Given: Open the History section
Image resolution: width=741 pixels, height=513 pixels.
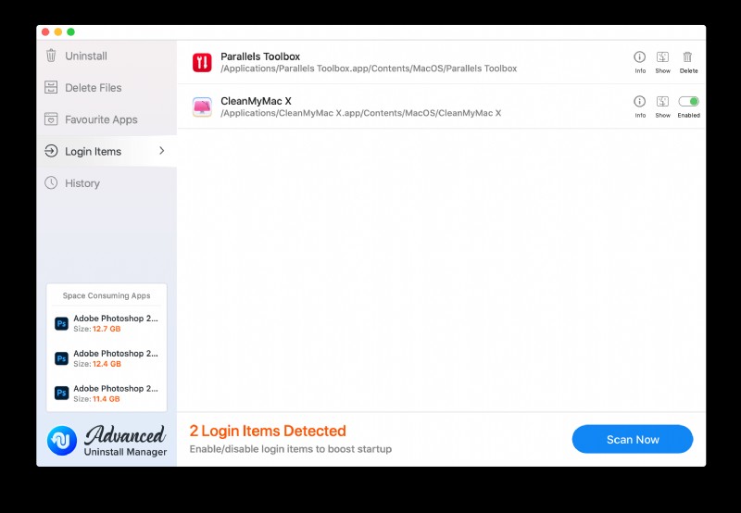Looking at the screenshot, I should point(107,183).
